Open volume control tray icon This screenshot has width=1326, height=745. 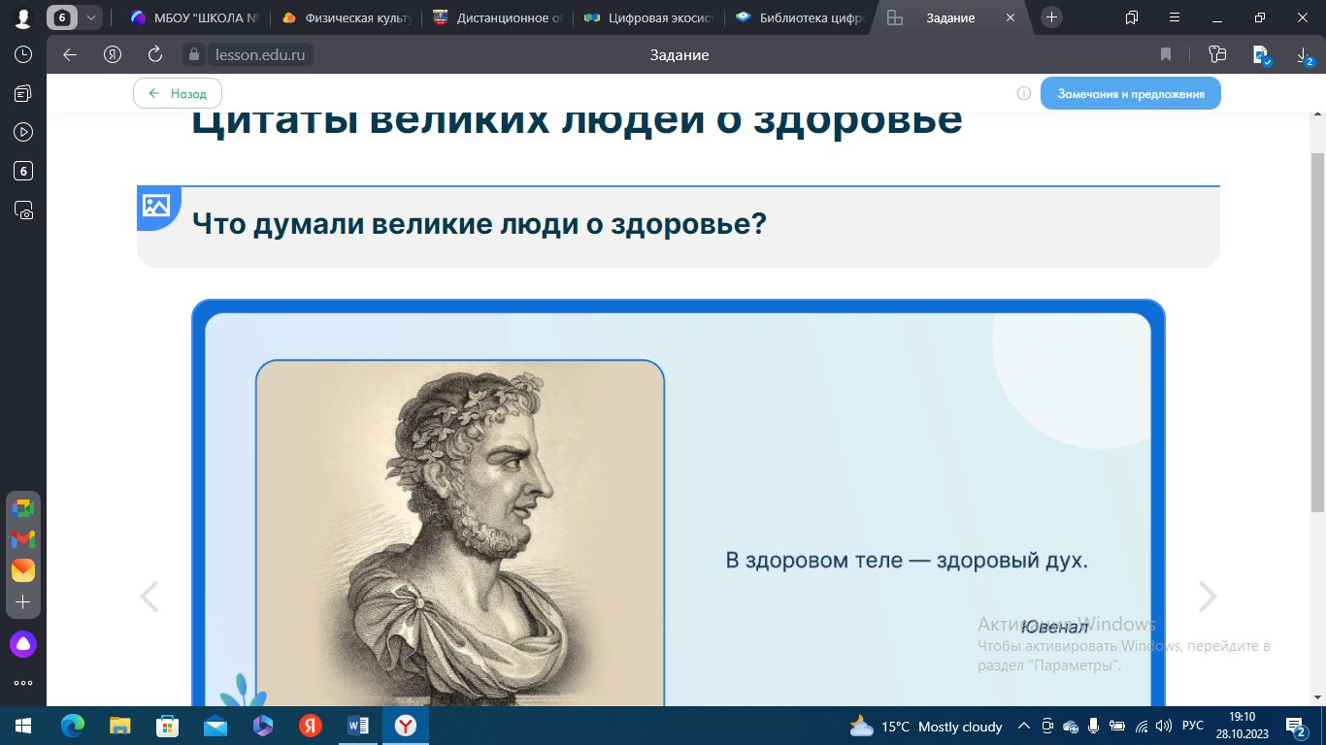point(1164,727)
